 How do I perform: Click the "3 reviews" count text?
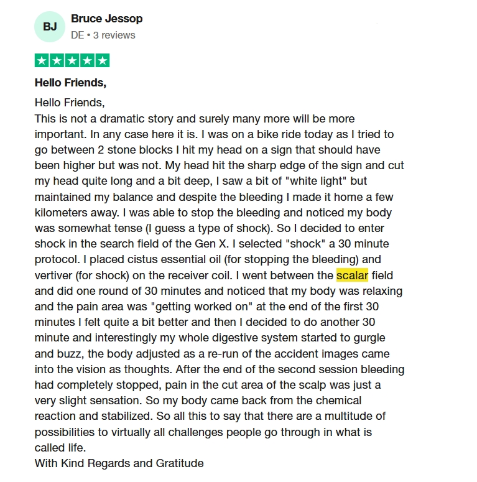coord(114,35)
